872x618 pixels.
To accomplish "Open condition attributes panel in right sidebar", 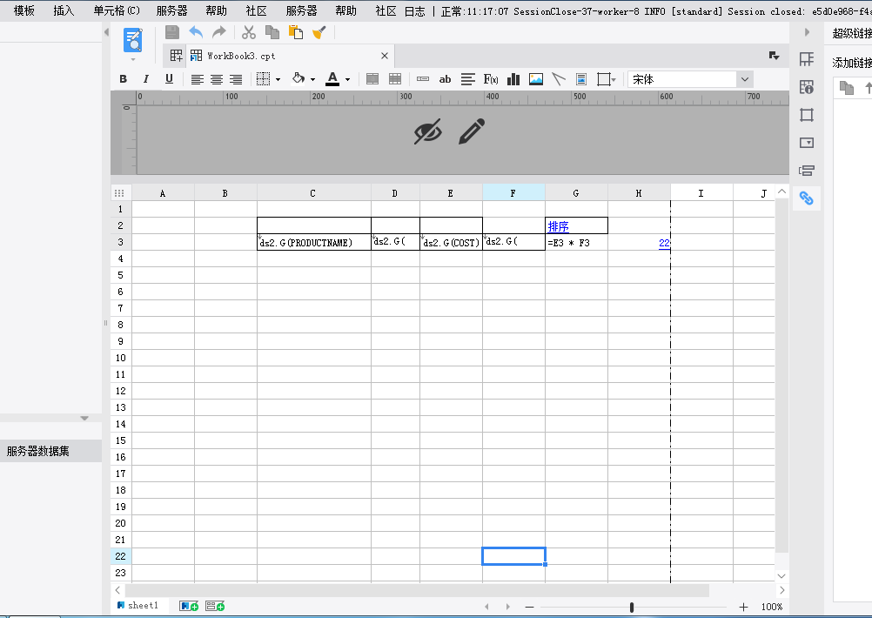I will (x=807, y=171).
